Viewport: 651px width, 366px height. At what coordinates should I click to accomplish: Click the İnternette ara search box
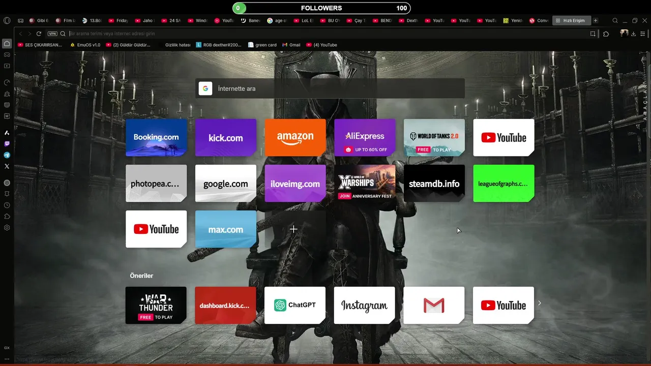point(330,88)
